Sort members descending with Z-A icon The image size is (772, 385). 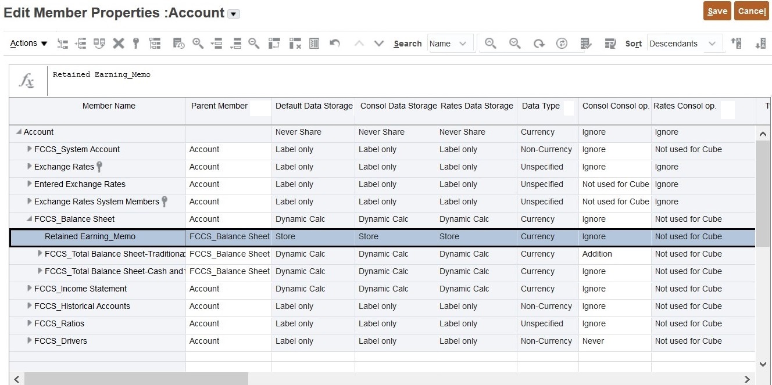[760, 44]
